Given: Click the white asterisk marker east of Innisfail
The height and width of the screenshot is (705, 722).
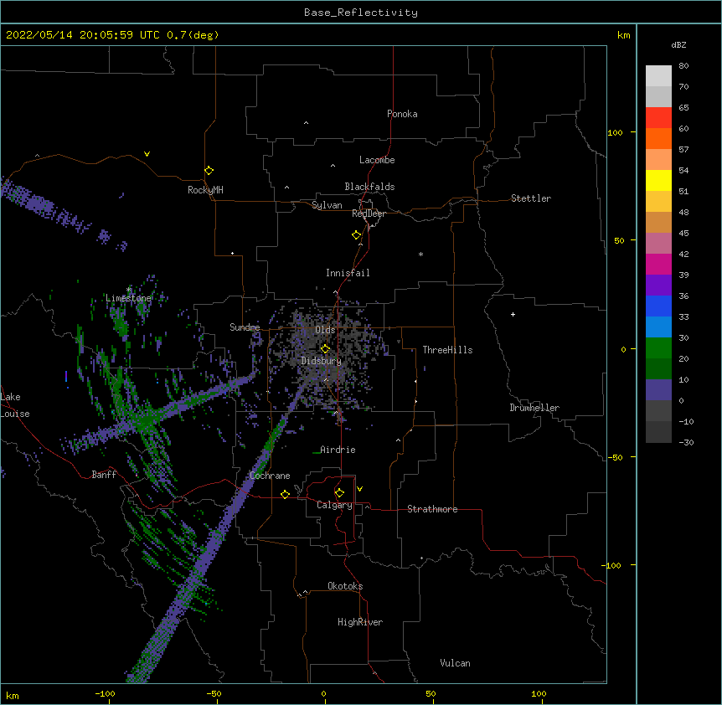Looking at the screenshot, I should tap(420, 254).
